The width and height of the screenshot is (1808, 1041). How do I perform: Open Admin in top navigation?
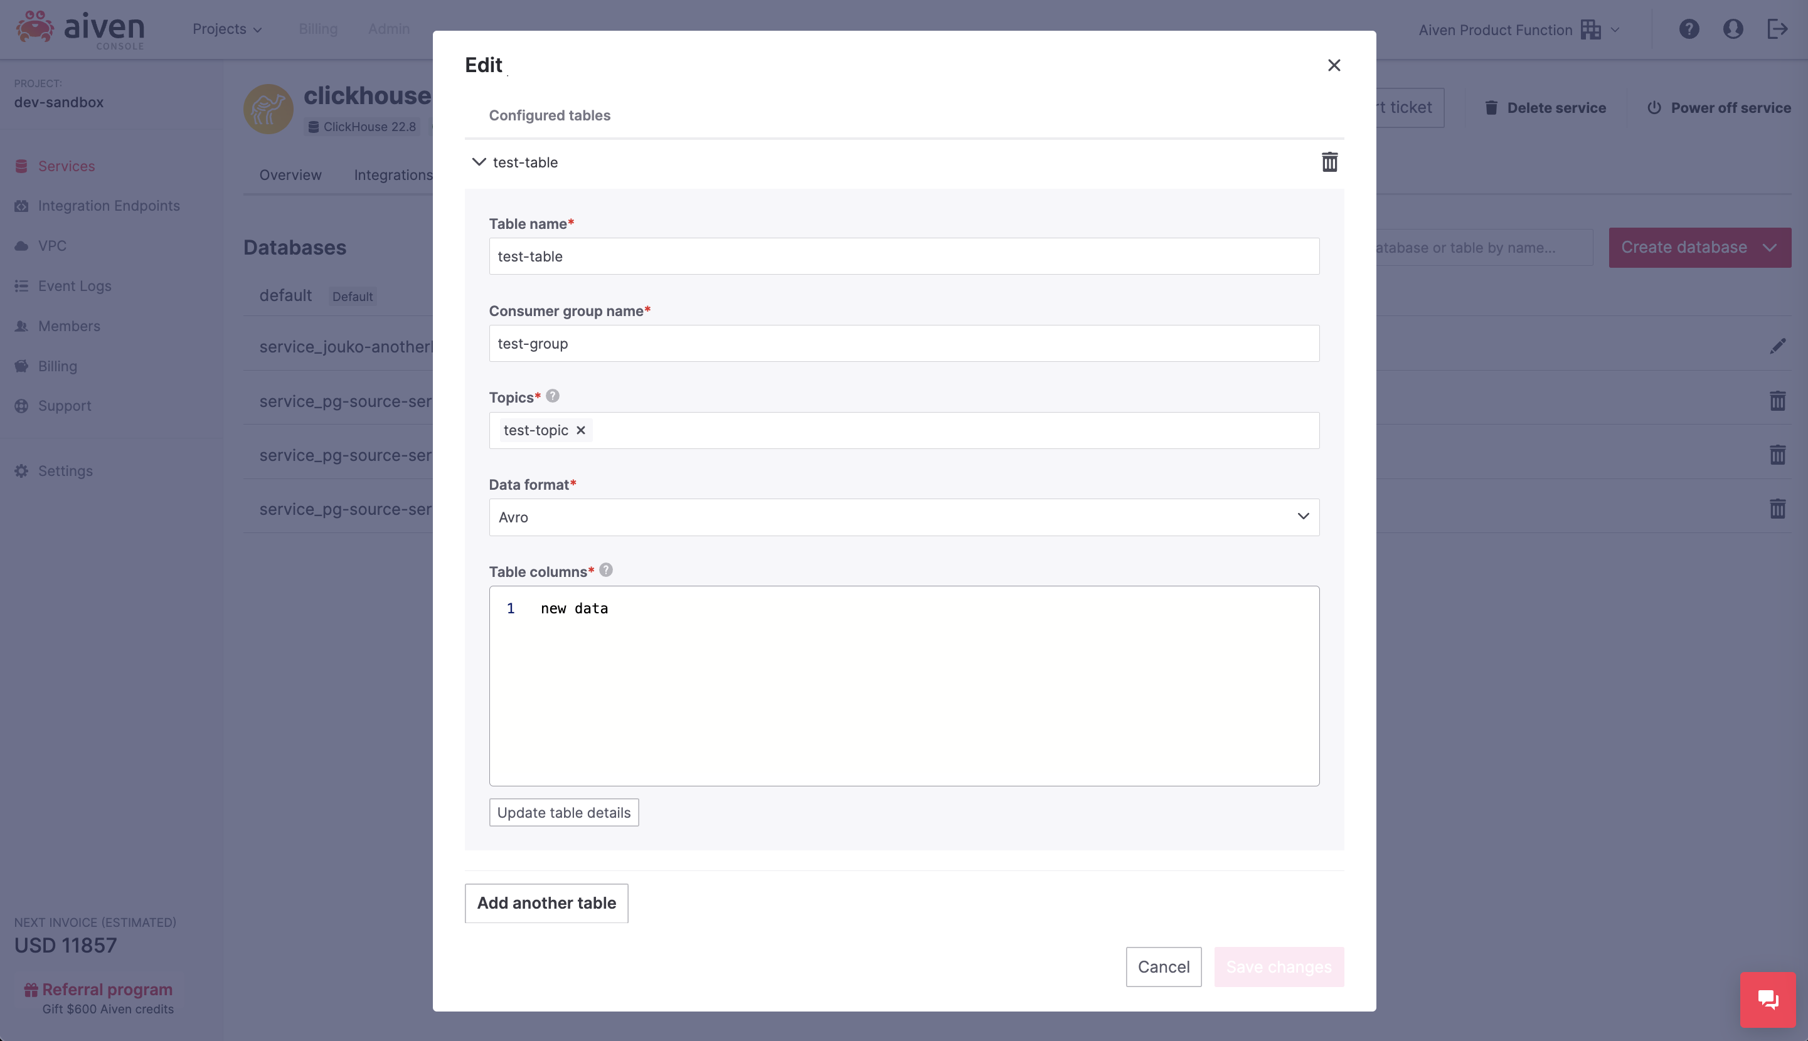tap(389, 29)
